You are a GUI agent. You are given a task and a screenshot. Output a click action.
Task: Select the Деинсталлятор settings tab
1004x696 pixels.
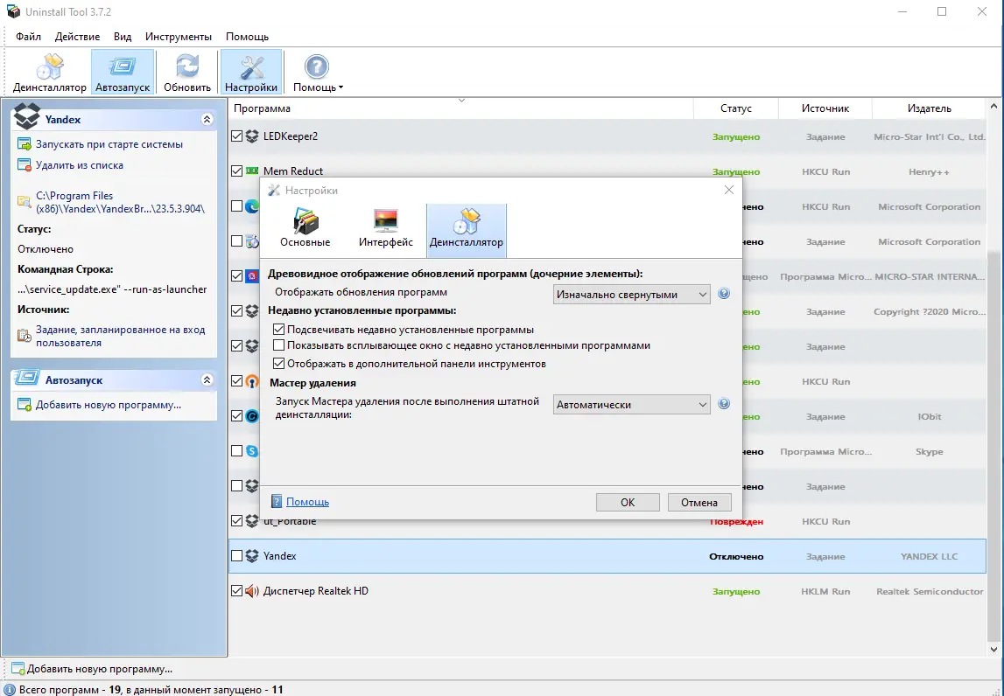coord(467,229)
